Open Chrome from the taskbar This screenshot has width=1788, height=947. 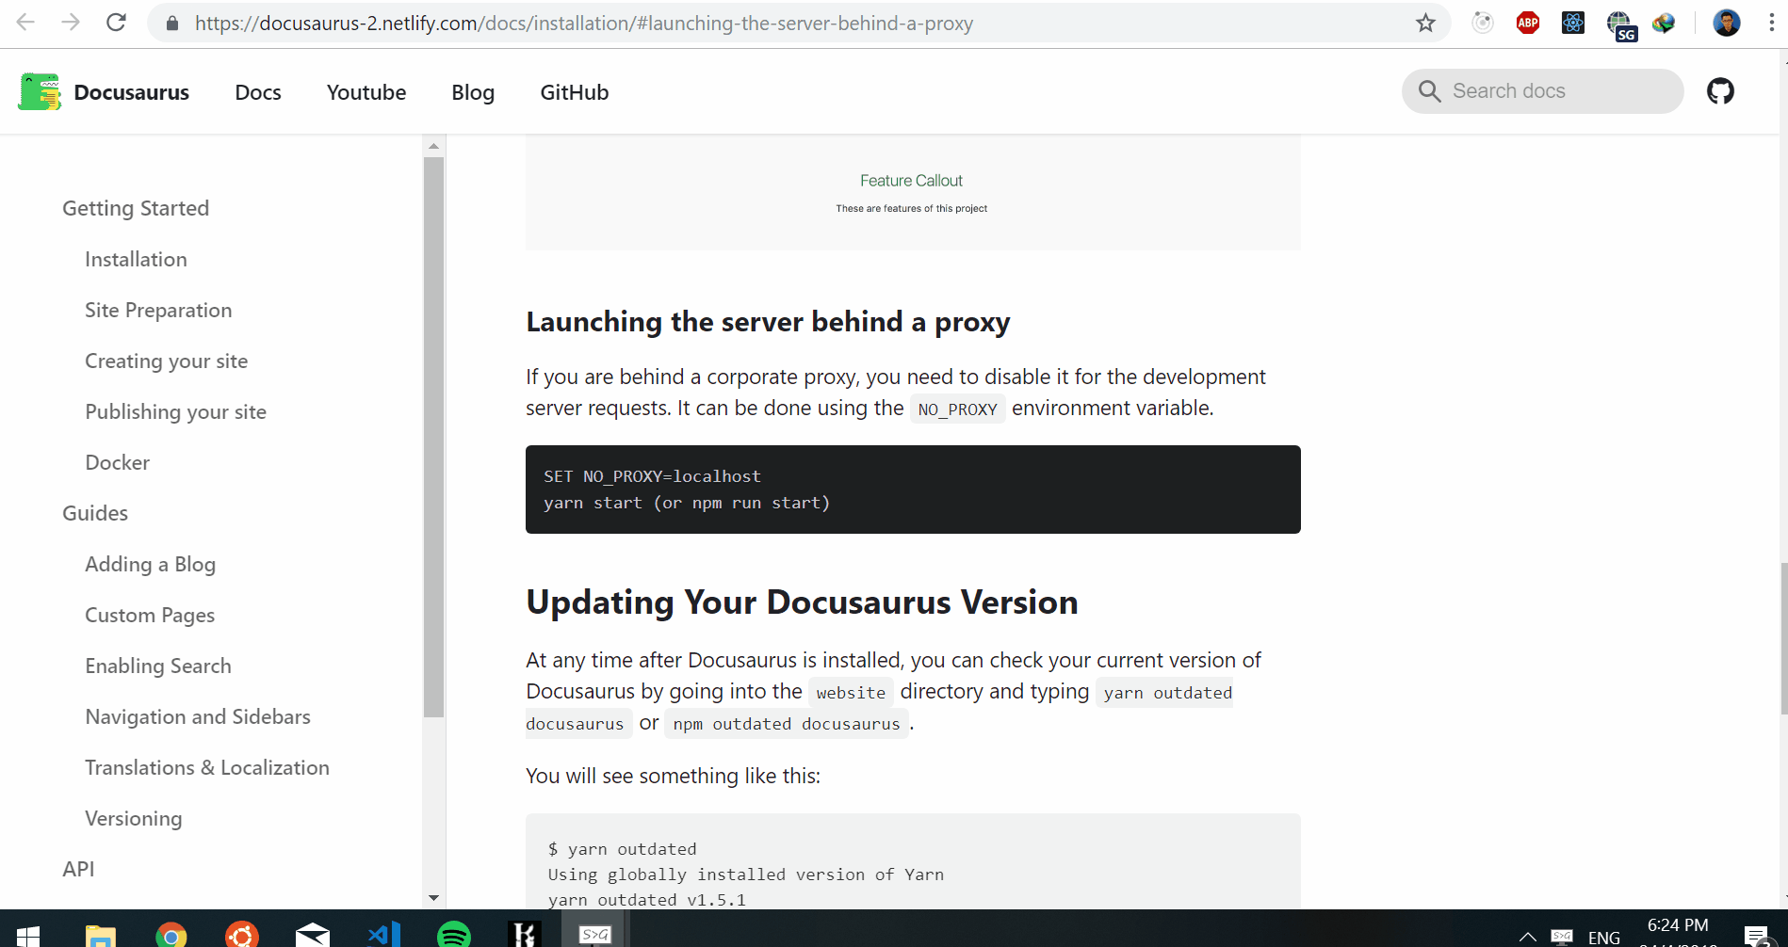[x=171, y=935]
